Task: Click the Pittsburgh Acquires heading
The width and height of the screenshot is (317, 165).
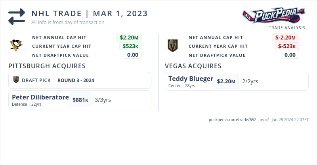Action: tap(47, 66)
